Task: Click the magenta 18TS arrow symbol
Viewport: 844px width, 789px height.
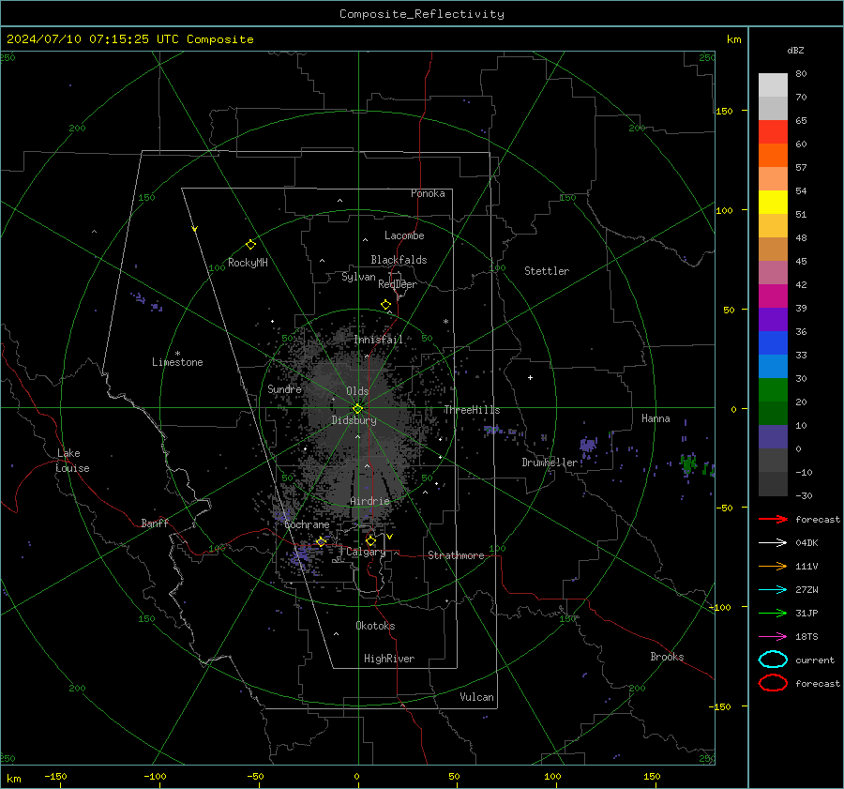Action: click(x=773, y=636)
